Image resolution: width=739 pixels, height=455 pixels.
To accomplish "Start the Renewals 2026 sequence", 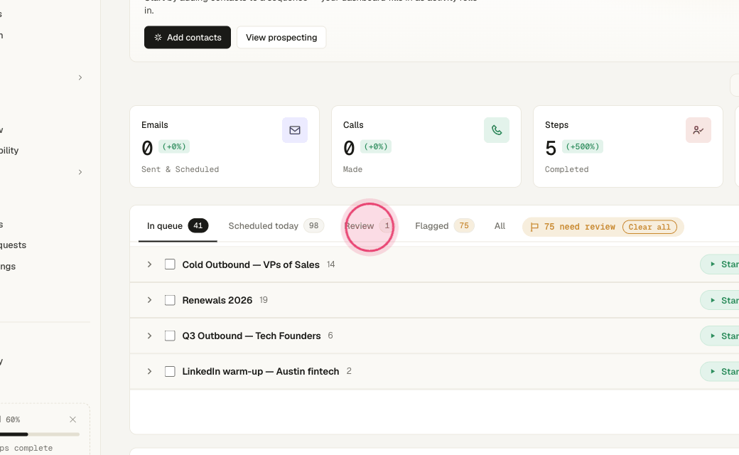I will pos(720,300).
